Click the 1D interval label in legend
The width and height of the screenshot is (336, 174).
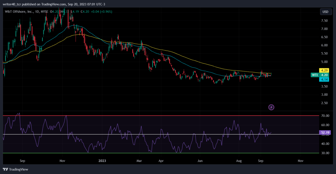click(x=37, y=11)
